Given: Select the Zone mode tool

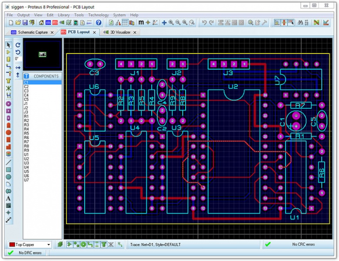Looking at the screenshot, I should pyautogui.click(x=8, y=81).
